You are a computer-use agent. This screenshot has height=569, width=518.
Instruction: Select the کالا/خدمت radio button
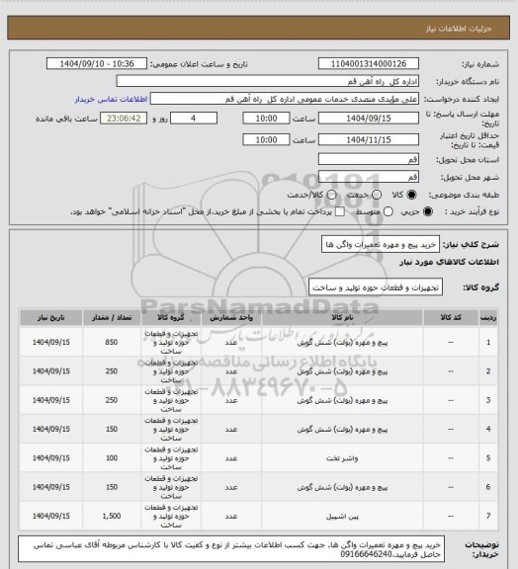pyautogui.click(x=331, y=195)
